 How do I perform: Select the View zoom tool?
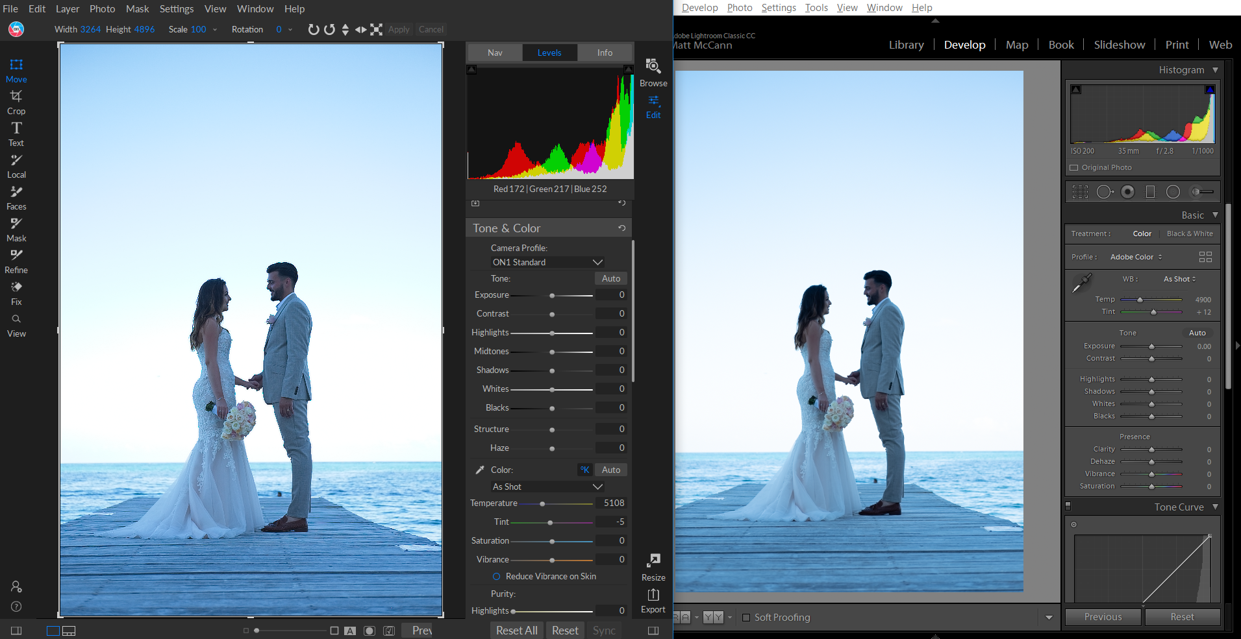pyautogui.click(x=16, y=325)
